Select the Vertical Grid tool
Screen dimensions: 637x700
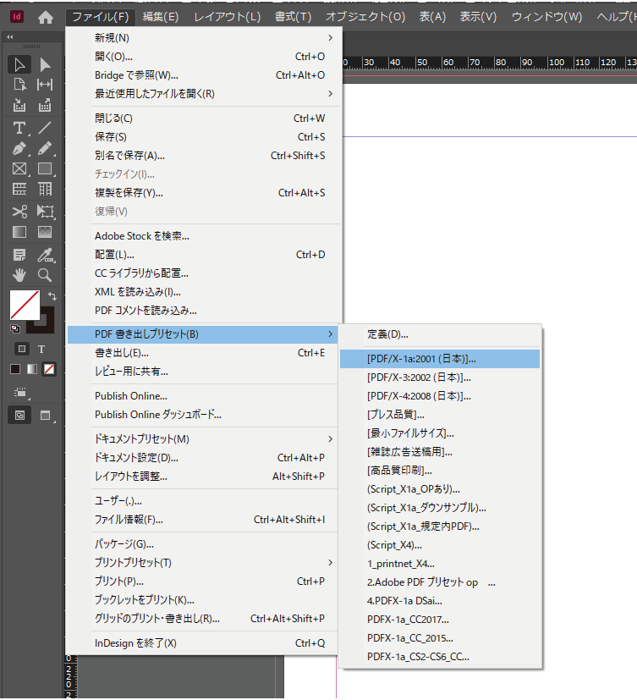(x=45, y=189)
